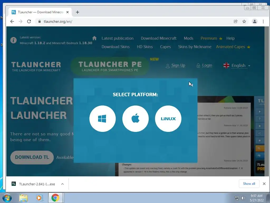Open the Chrome profile avatar icon
This screenshot has width=270, height=203.
click(x=255, y=21)
